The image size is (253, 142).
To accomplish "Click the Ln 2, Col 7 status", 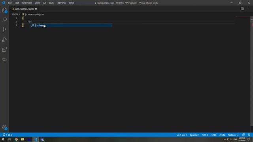I will click(182, 135).
